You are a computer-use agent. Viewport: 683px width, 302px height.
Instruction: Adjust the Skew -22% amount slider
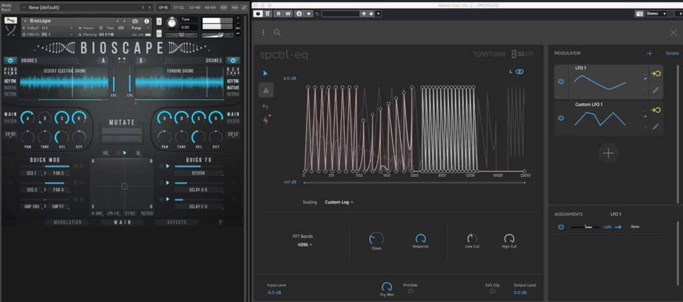tap(586, 227)
